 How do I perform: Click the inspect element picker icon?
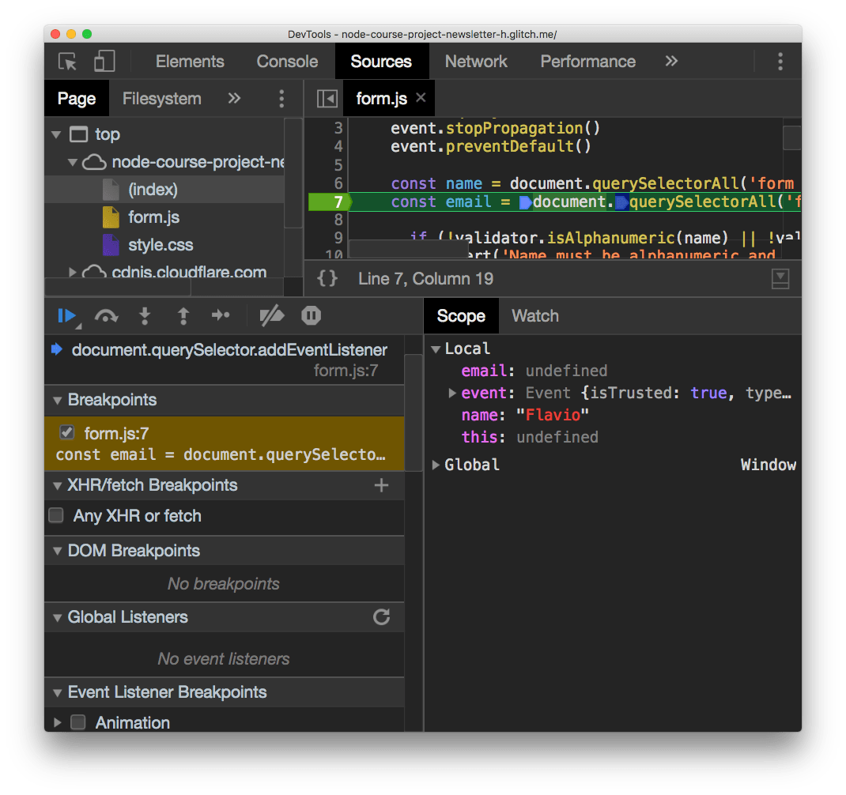pyautogui.click(x=67, y=62)
